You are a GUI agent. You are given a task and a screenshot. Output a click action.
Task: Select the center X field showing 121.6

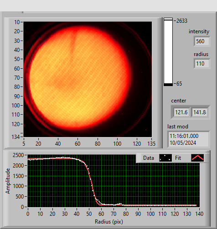point(181,112)
